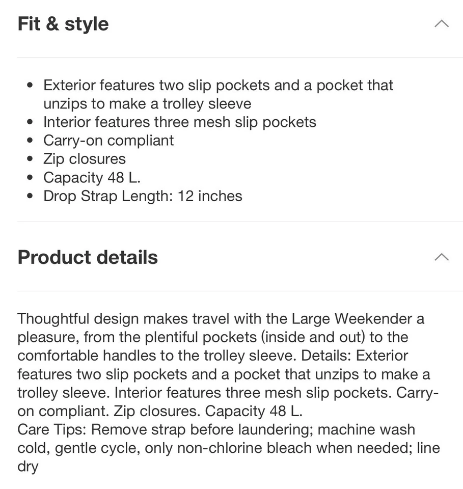Viewport: 463px width, 489px height.
Task: Click the bullet dot beside "Carry-on compliant"
Action: [31, 141]
